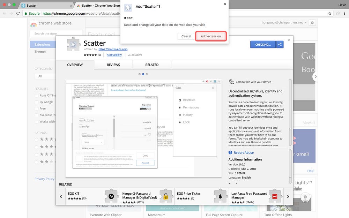This screenshot has width=349, height=218.
Task: Advance the featured banner with right chevron
Action: click(315, 77)
